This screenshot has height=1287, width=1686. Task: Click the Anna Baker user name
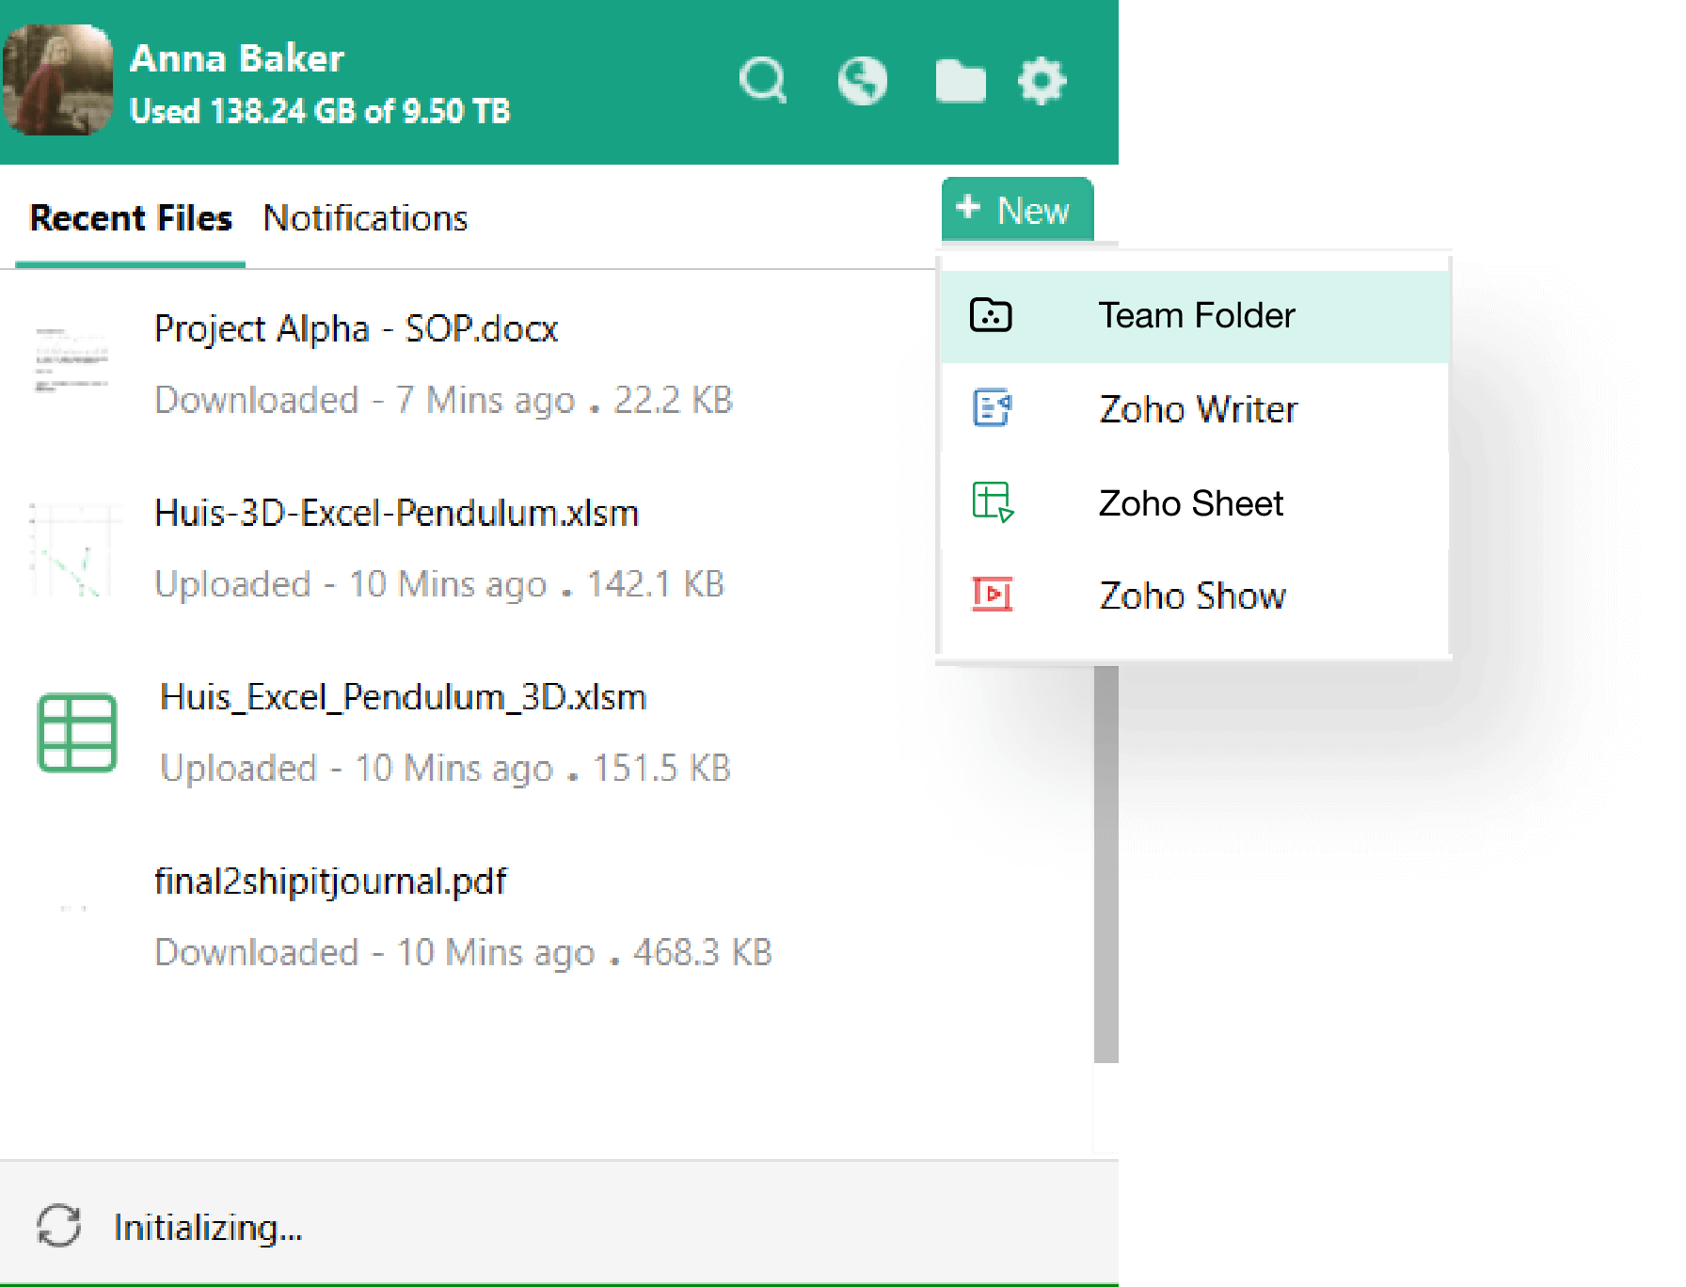click(x=237, y=58)
